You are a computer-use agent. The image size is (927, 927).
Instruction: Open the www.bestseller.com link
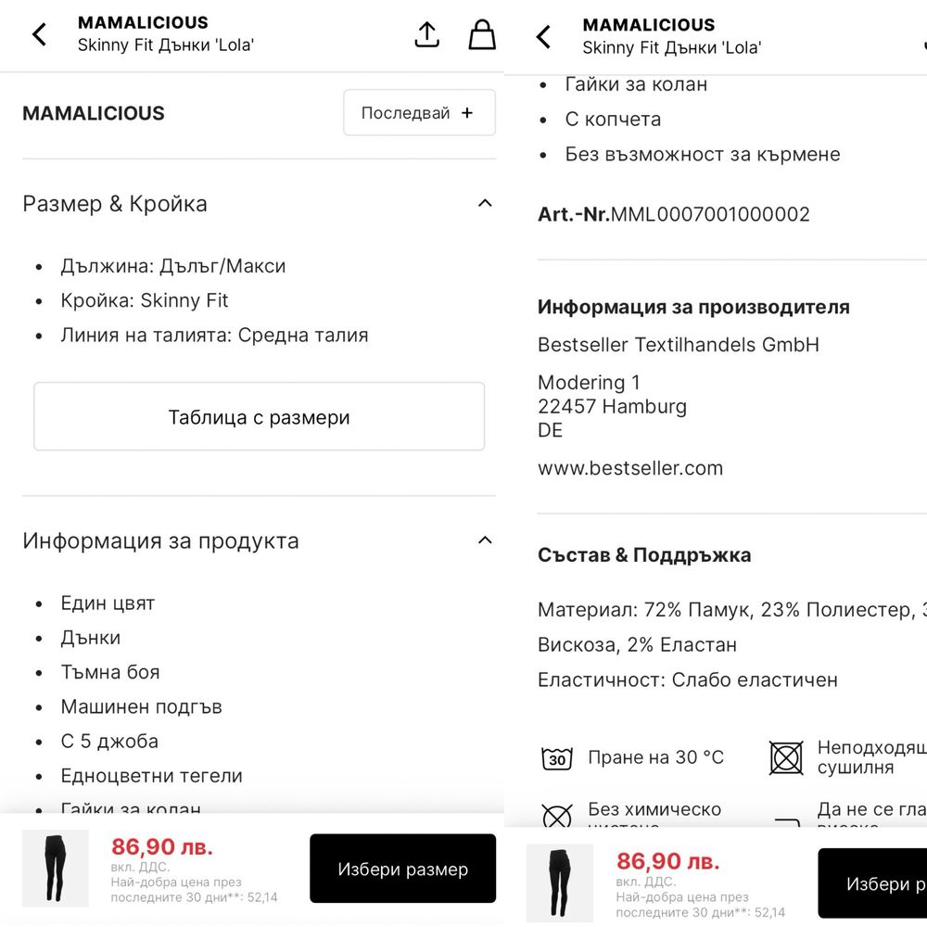(630, 468)
